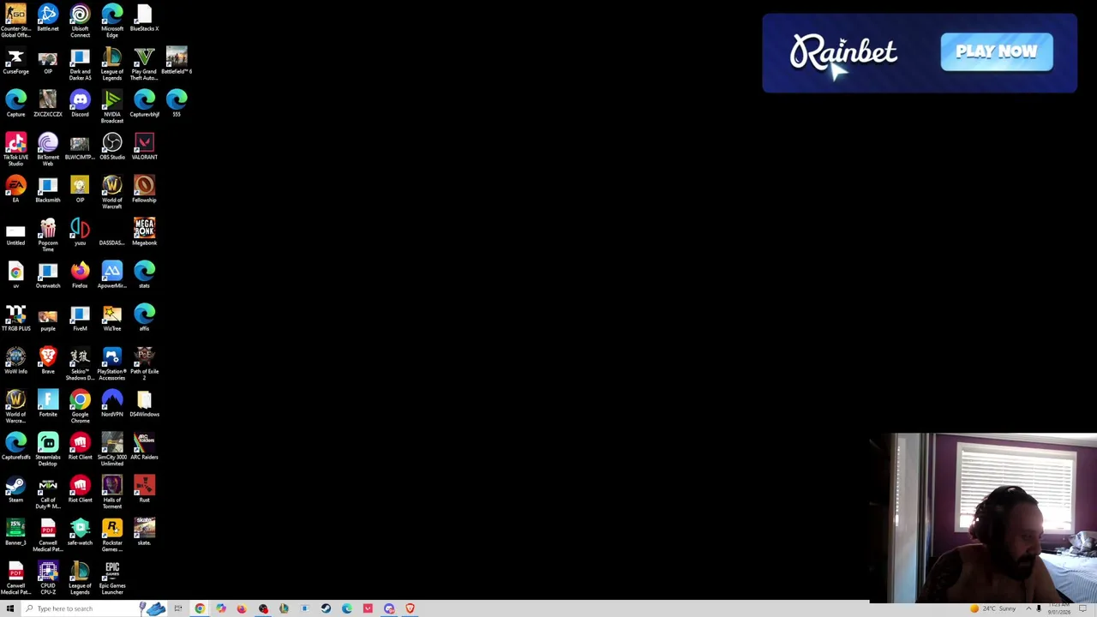The width and height of the screenshot is (1097, 617).
Task: Open Chrome from the taskbar
Action: click(200, 608)
